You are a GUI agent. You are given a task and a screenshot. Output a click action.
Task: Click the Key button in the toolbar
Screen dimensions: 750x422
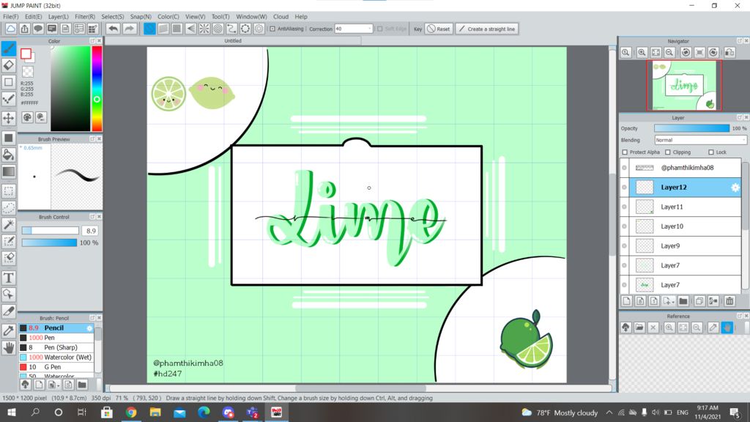(417, 29)
